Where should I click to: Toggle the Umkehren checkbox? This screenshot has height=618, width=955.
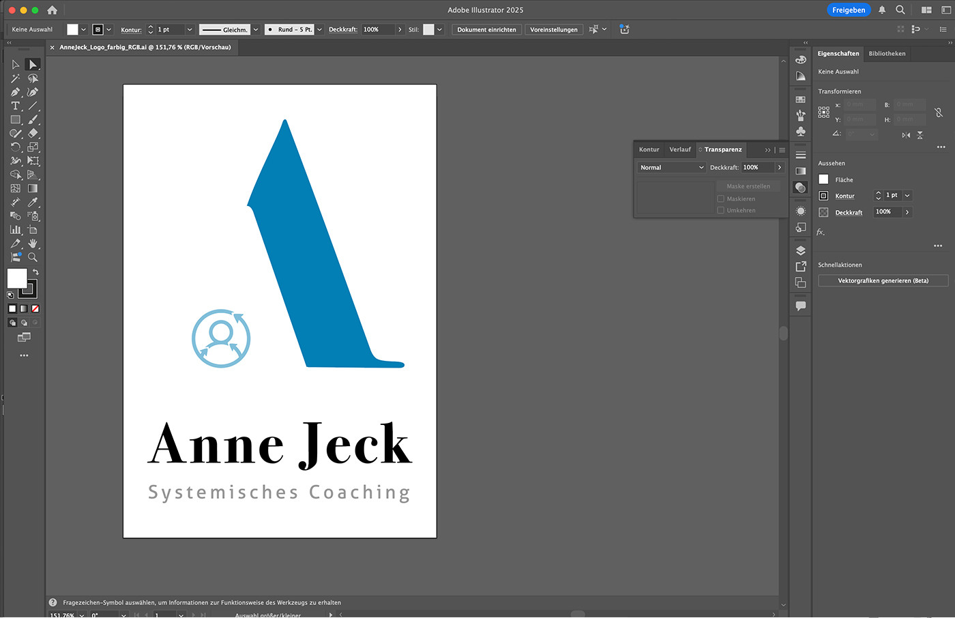721,209
